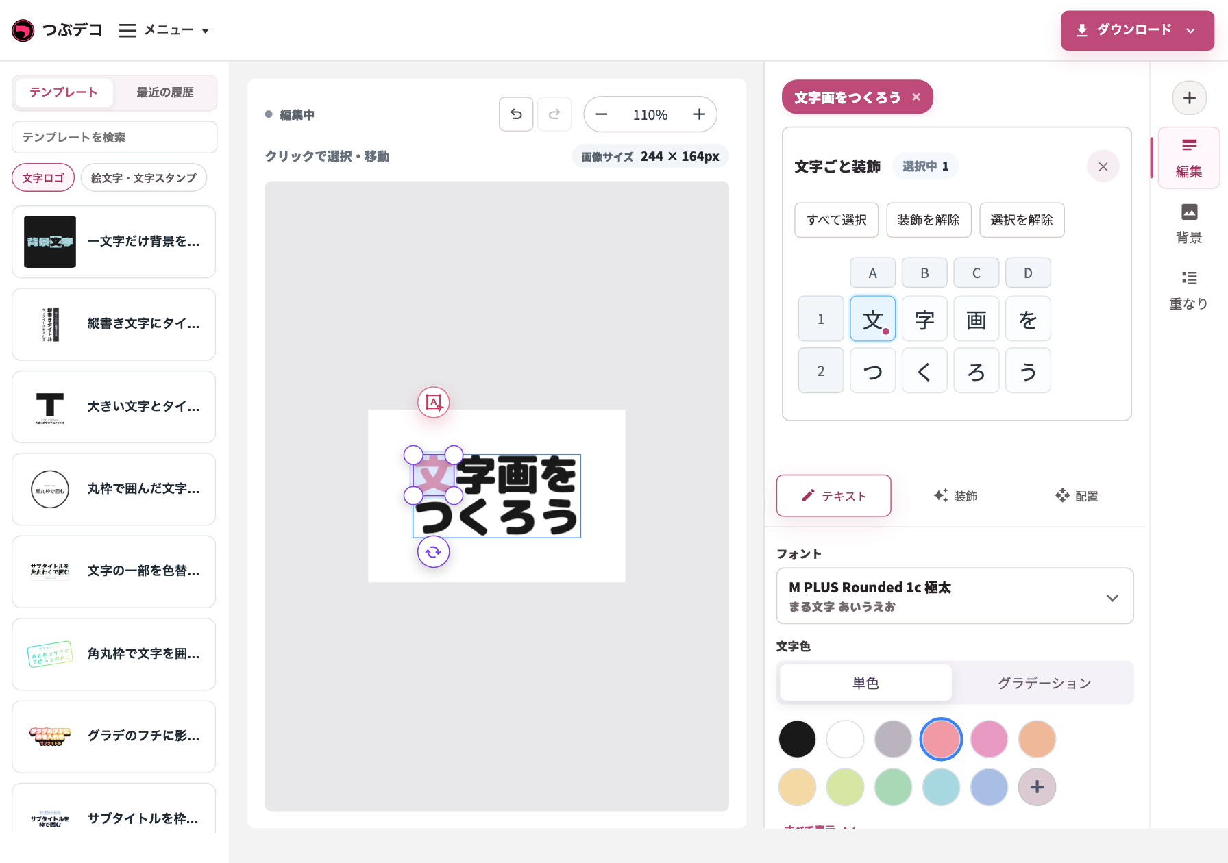The width and height of the screenshot is (1228, 863).
Task: Redo the last undone edit
Action: 554,114
